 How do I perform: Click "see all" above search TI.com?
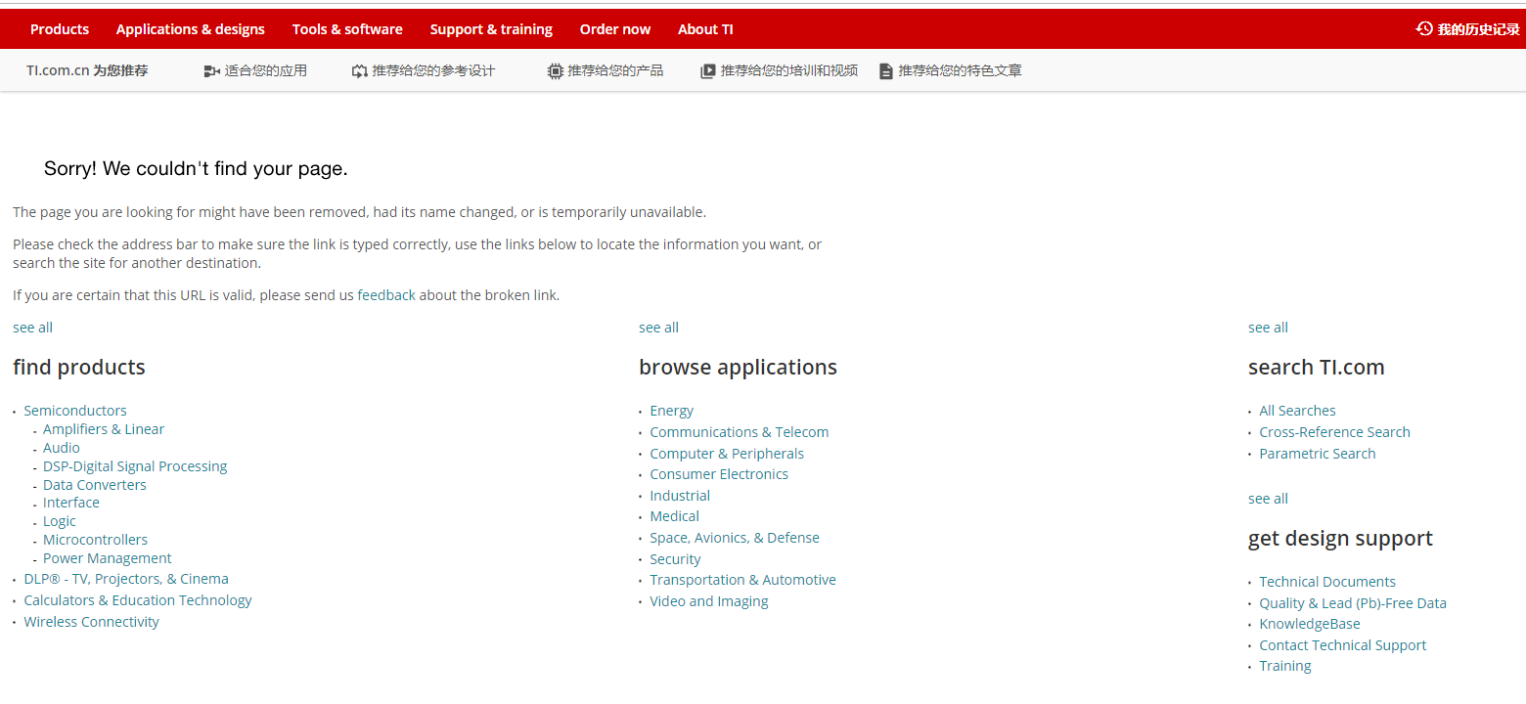click(1268, 328)
